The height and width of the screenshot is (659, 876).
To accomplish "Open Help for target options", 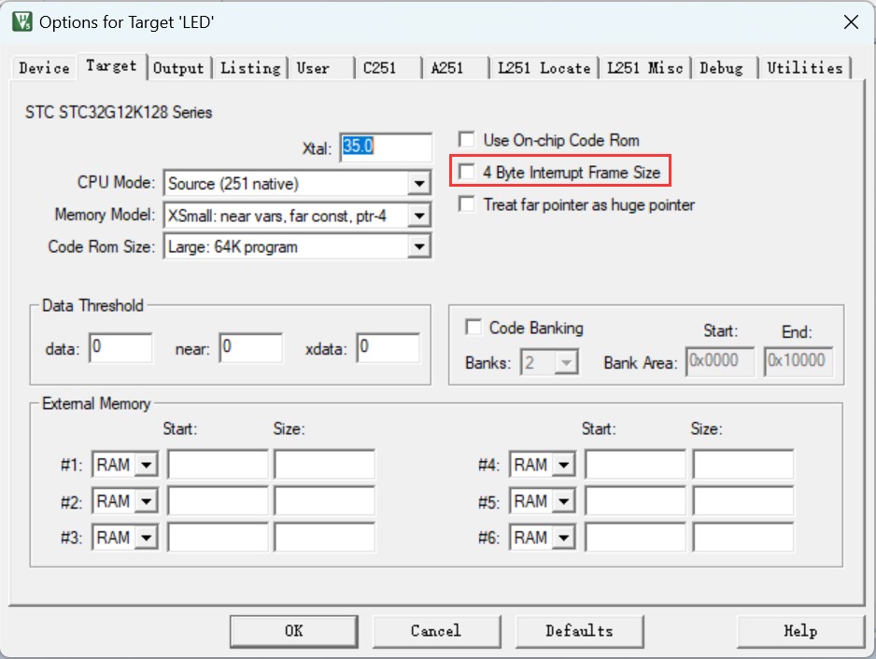I will 800,631.
